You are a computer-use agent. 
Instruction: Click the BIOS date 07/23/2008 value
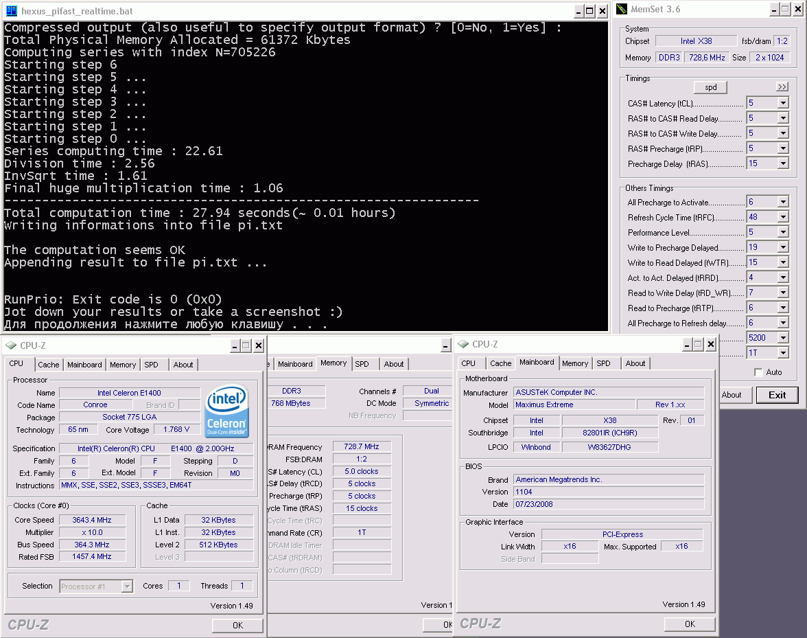coord(609,505)
